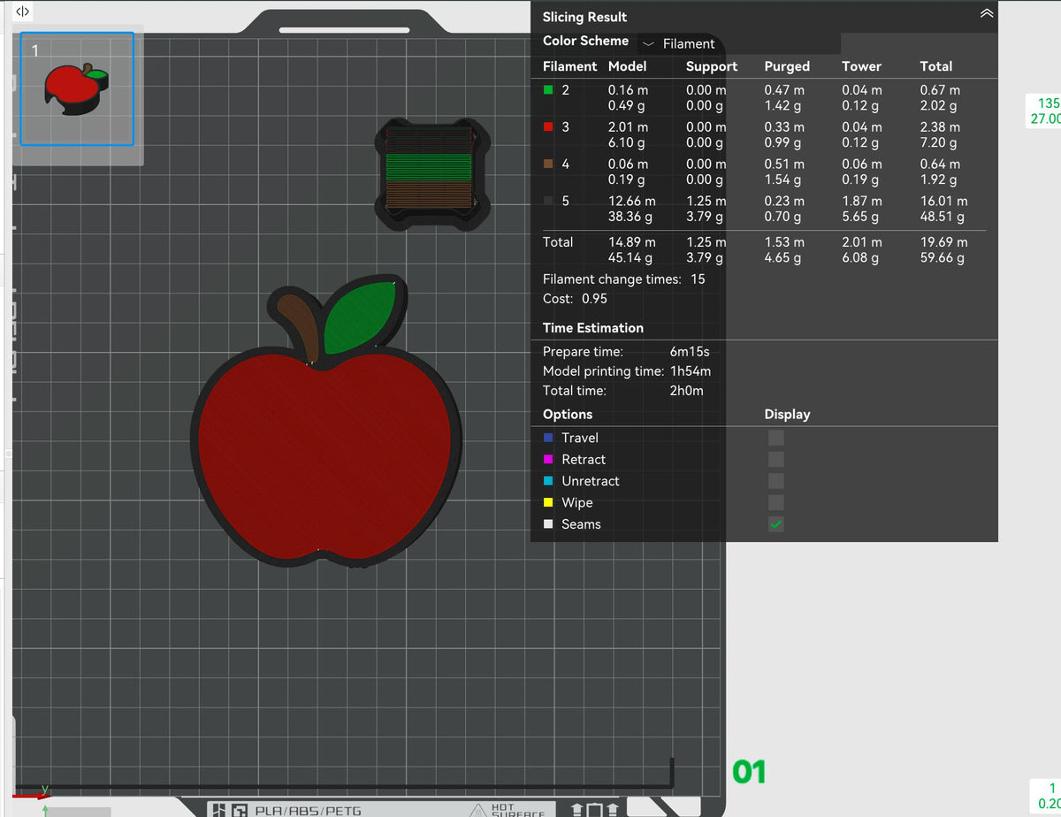Click the "Cost: 0.95" line
Image resolution: width=1061 pixels, height=817 pixels.
pyautogui.click(x=575, y=299)
